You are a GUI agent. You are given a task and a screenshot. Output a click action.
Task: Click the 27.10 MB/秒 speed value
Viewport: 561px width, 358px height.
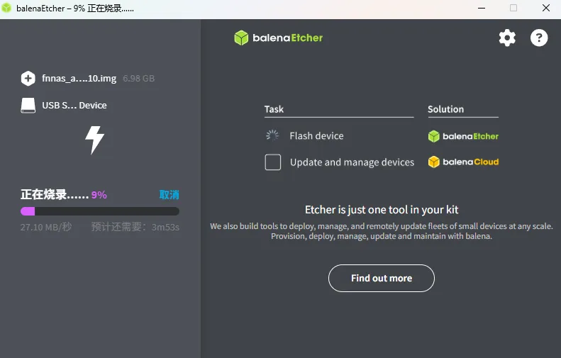click(x=46, y=227)
